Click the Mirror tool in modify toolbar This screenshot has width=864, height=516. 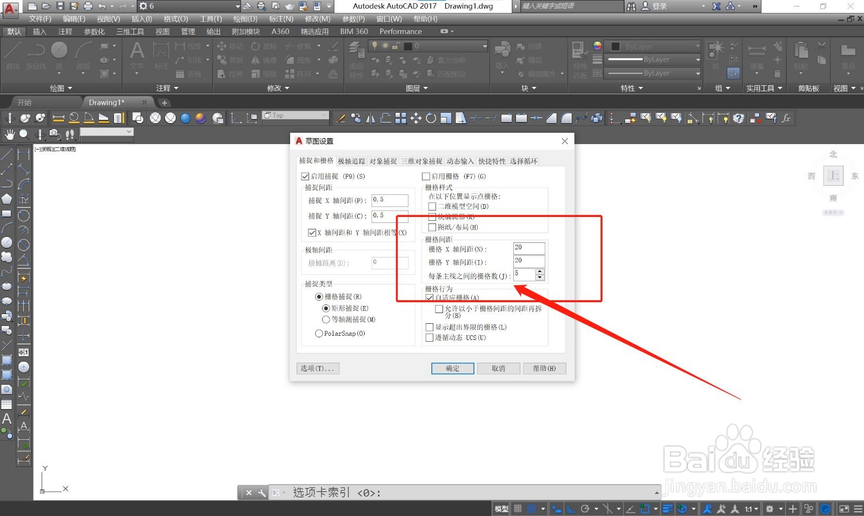[x=371, y=118]
